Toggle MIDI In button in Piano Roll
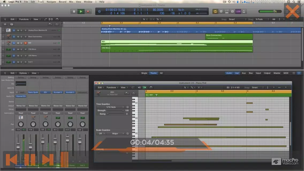This screenshot has width=304, height=171. click(139, 88)
